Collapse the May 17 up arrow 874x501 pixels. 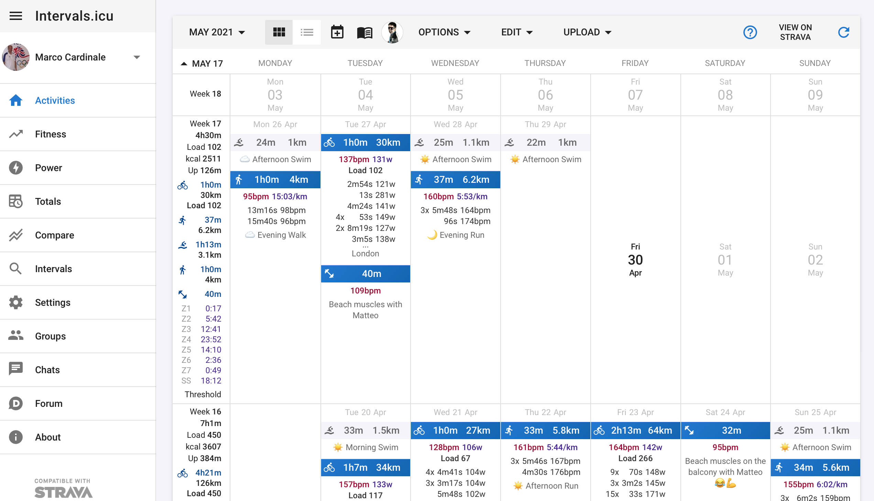pyautogui.click(x=184, y=64)
